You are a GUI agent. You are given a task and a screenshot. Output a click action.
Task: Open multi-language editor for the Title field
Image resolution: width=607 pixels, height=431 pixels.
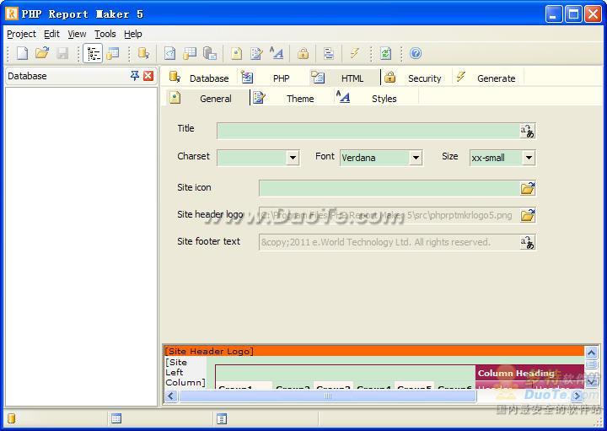coord(527,131)
